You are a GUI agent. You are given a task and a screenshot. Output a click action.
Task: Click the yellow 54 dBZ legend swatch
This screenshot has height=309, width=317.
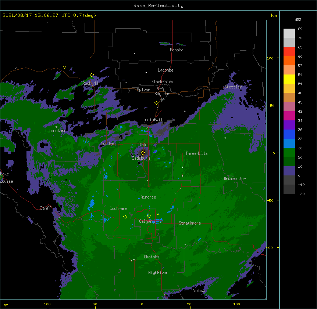[289, 79]
